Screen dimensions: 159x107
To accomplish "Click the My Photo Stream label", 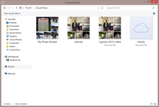I will click(47, 42).
